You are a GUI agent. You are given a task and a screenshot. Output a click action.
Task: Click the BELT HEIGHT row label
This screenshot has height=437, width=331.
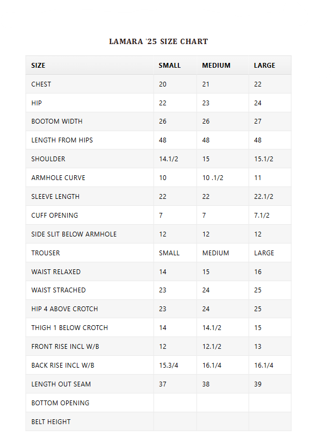tap(51, 422)
